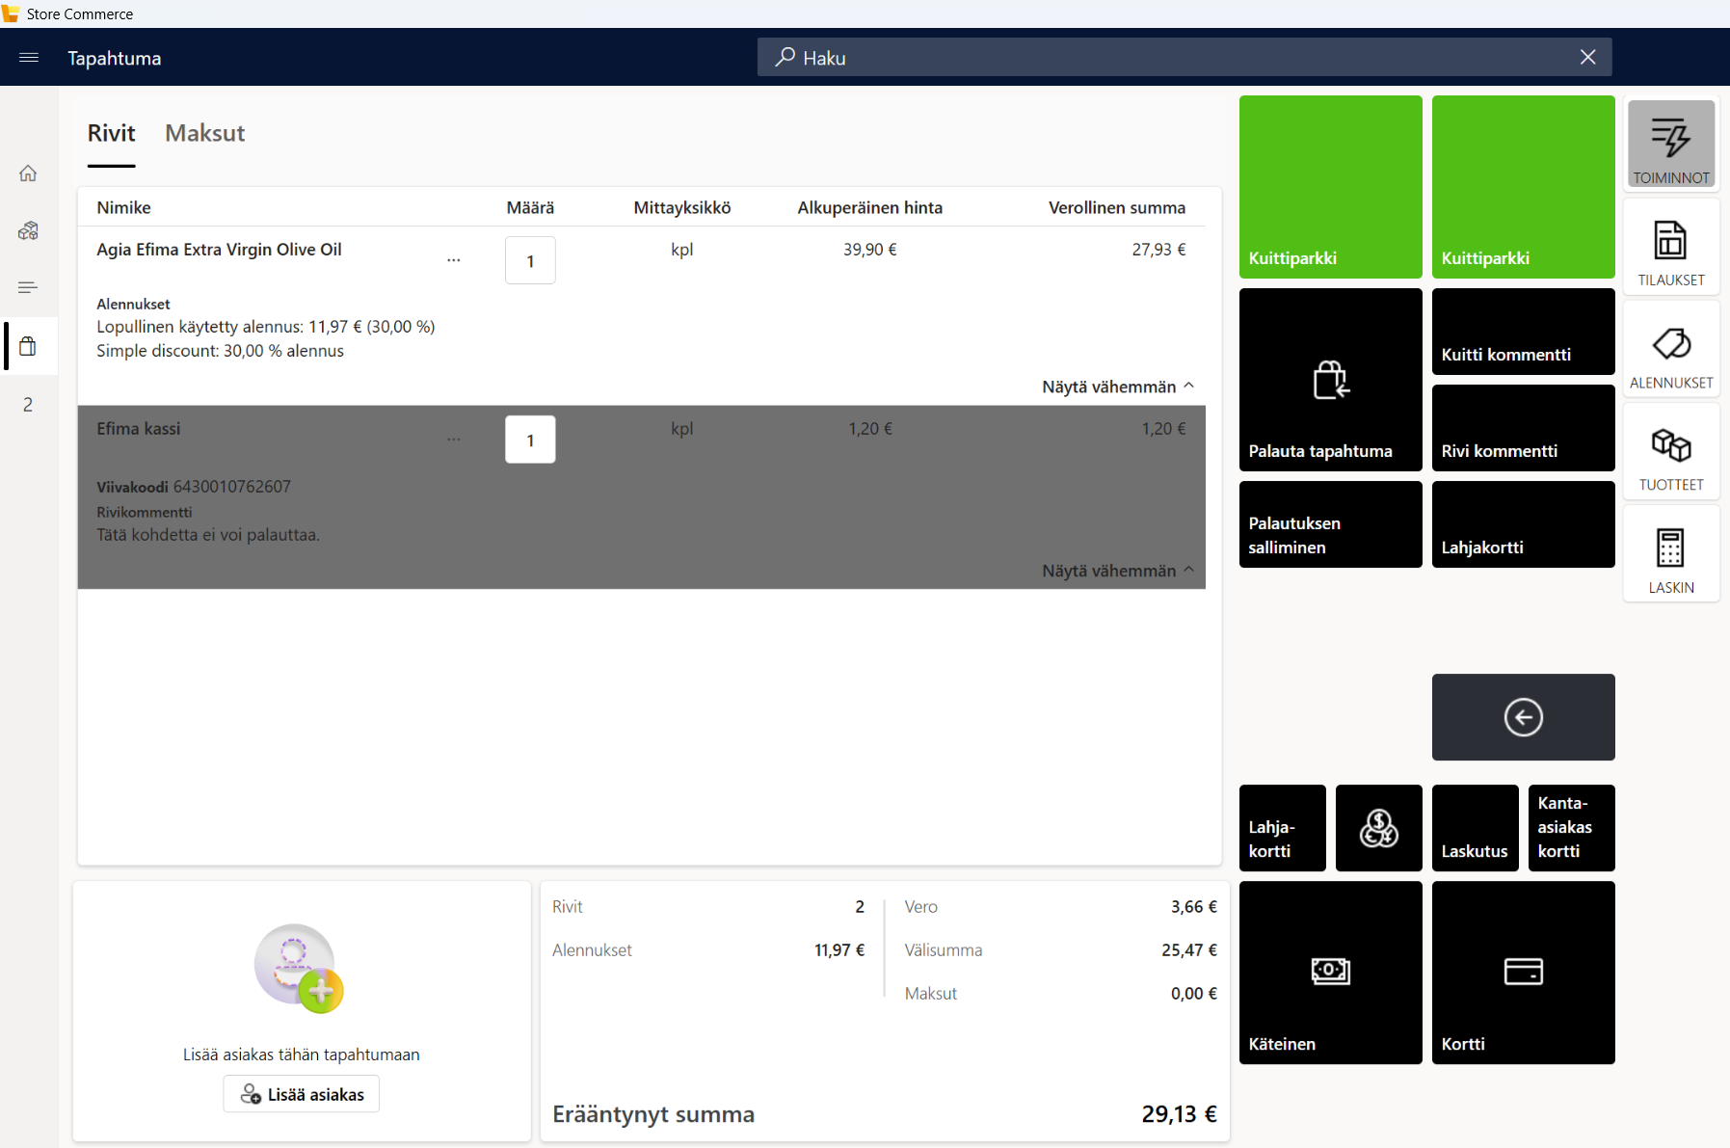Collapse details of Agia Efima row

coord(1118,387)
